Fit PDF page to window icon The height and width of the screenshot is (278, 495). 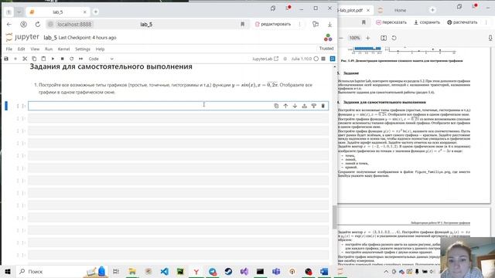pyautogui.click(x=384, y=38)
